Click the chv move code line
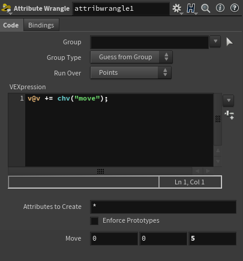 coord(68,98)
